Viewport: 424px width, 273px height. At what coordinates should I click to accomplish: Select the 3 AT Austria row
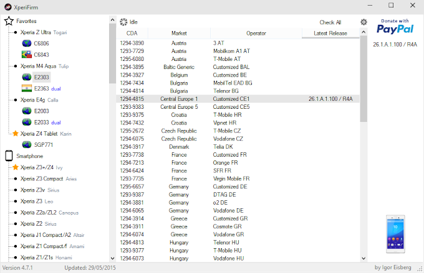click(x=238, y=43)
